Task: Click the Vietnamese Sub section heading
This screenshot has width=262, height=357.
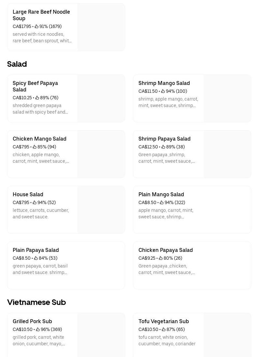Action: coord(36,302)
